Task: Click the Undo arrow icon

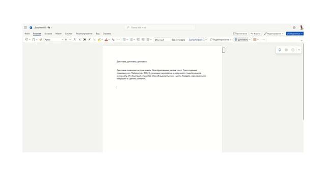Action: click(26, 40)
